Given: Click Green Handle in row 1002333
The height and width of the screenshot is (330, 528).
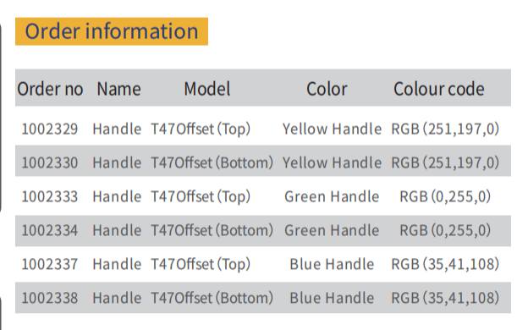Looking at the screenshot, I should (x=332, y=196).
